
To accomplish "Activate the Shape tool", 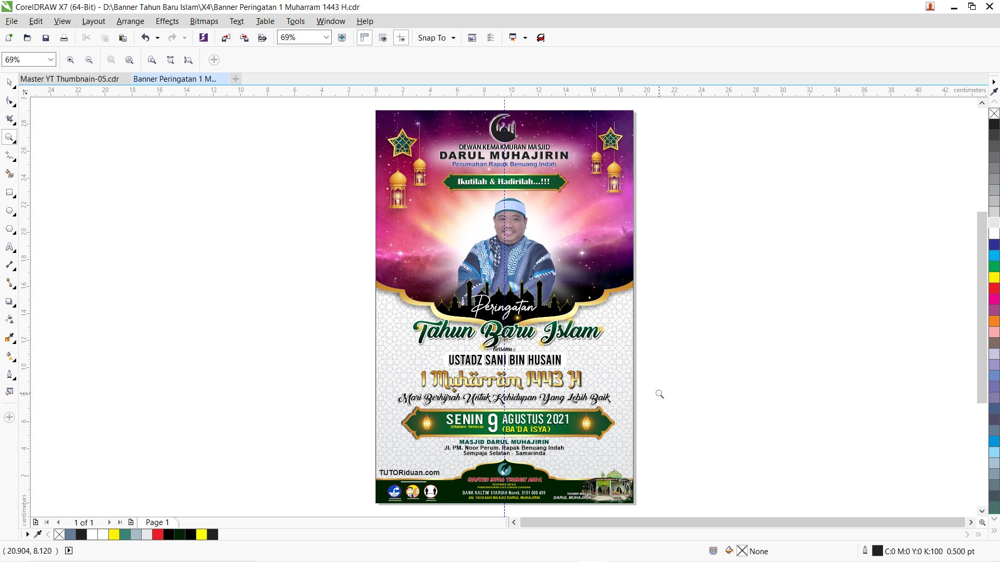I will [9, 100].
